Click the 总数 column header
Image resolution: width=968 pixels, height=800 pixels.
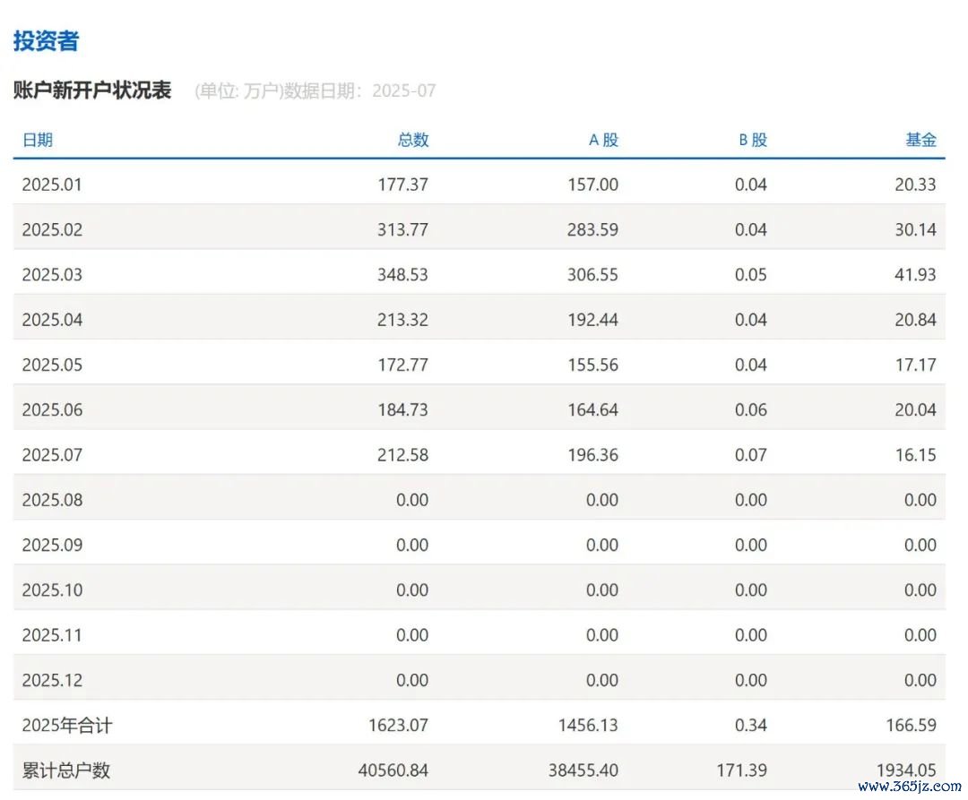pyautogui.click(x=412, y=140)
